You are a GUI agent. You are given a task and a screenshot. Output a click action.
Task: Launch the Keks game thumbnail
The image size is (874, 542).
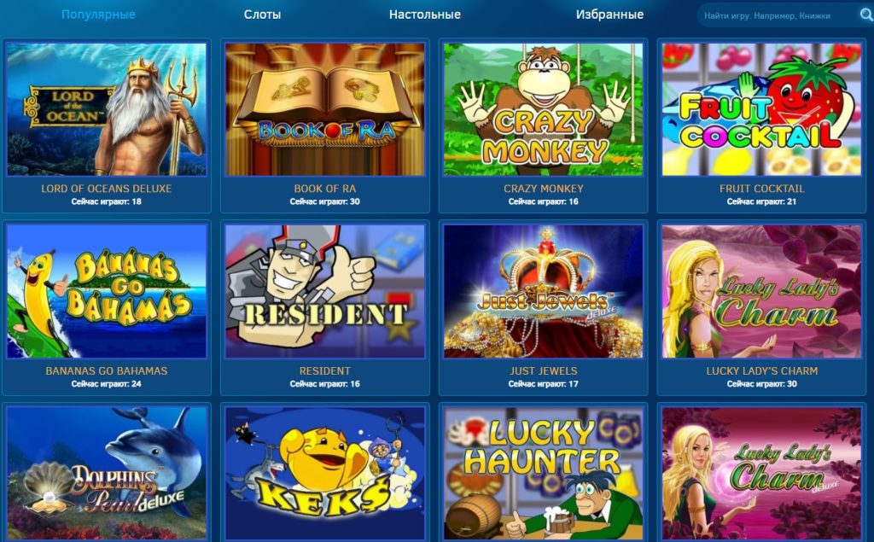(325, 474)
